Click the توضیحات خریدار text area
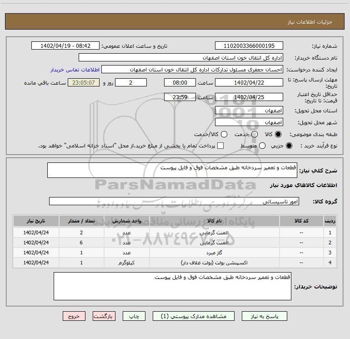This screenshot has height=339, width=350. [x=172, y=286]
